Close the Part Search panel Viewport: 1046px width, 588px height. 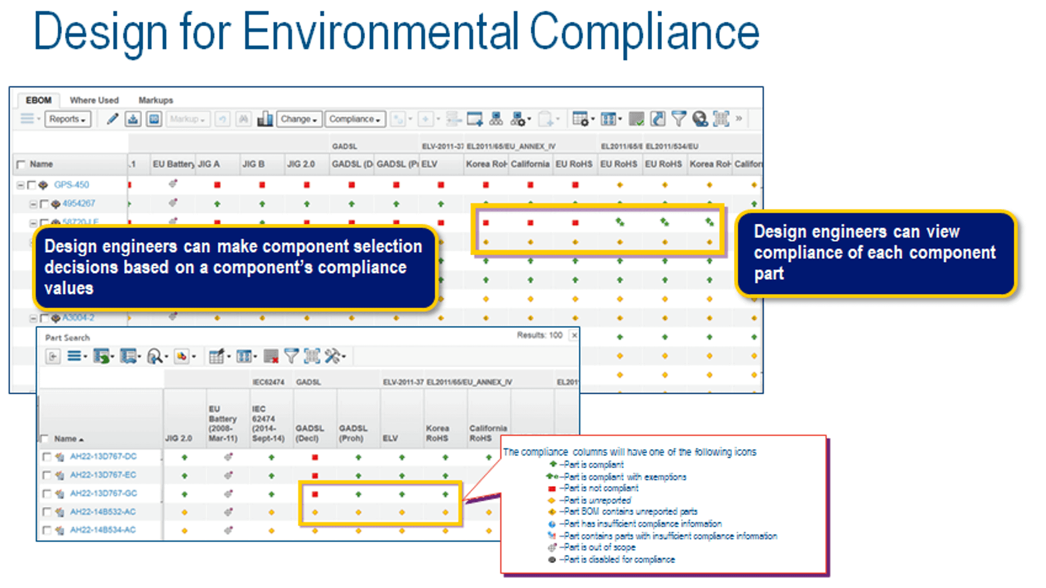574,335
